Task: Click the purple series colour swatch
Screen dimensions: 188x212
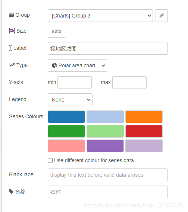Action: 105,146
